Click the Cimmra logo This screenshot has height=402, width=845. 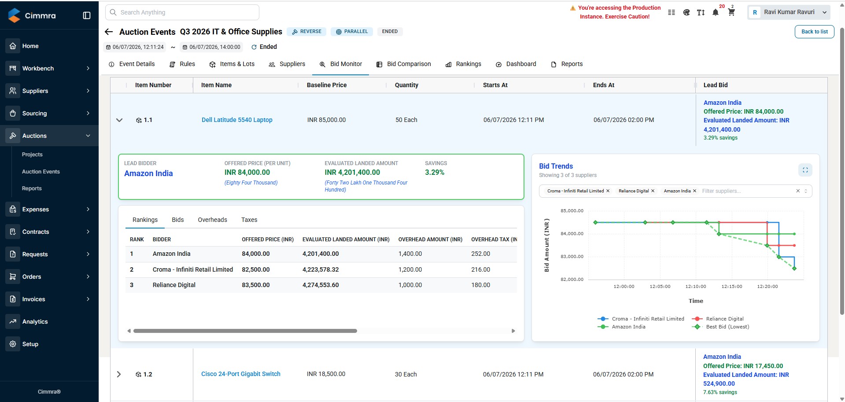(32, 15)
